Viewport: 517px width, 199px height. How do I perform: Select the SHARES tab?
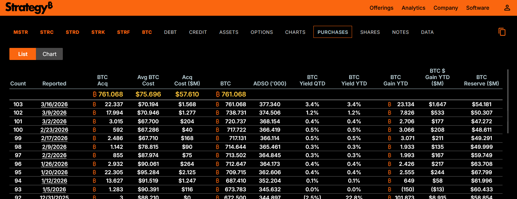pos(370,32)
